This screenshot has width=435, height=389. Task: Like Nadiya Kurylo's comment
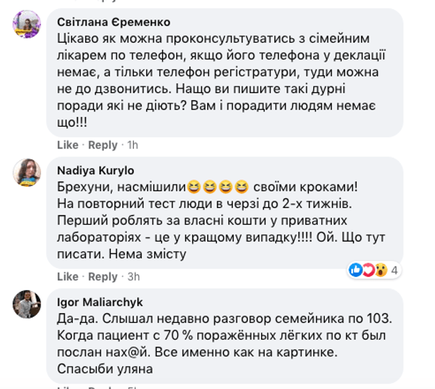pos(68,276)
